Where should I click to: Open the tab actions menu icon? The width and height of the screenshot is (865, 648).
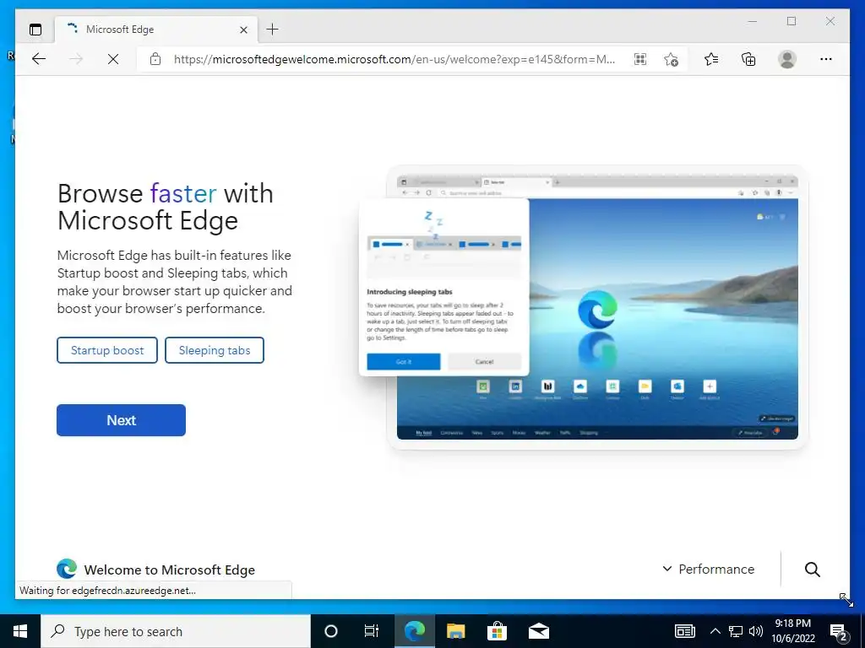(35, 30)
